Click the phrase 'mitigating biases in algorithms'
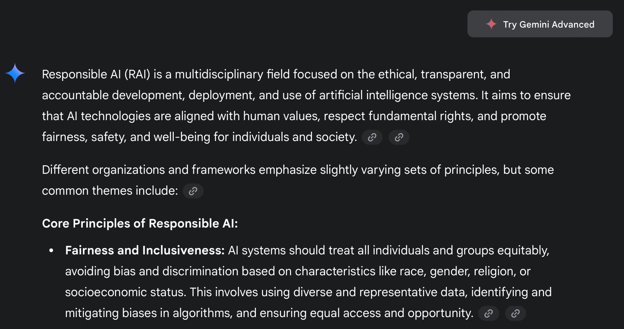The width and height of the screenshot is (624, 329). click(149, 313)
